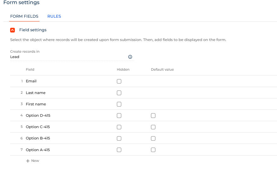Image resolution: width=277 pixels, height=171 pixels.
Task: Switch to the RULES tab
Action: [54, 16]
